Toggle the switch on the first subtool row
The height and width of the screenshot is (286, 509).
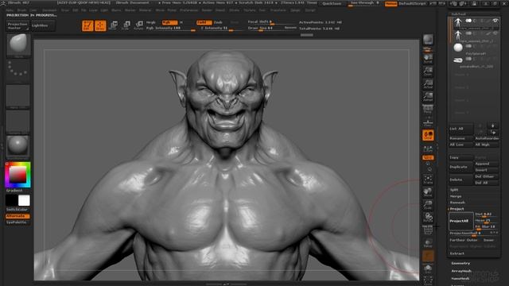[468, 21]
